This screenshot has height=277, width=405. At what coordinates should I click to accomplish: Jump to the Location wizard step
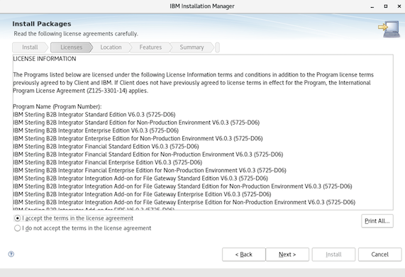tap(111, 47)
